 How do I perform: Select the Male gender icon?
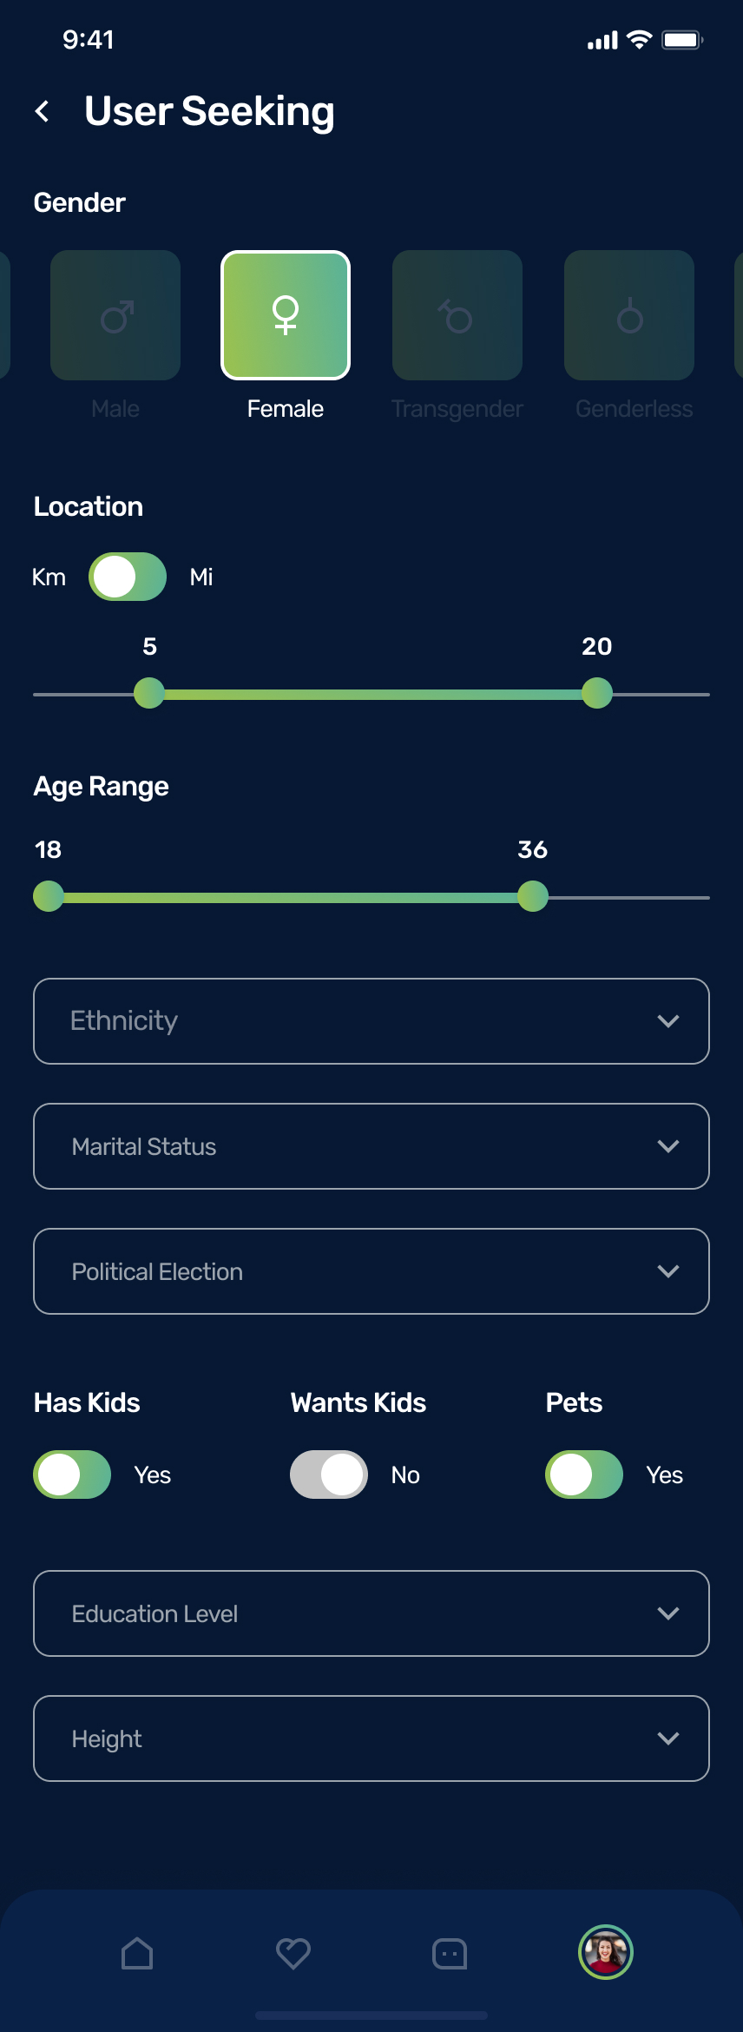[x=115, y=316]
